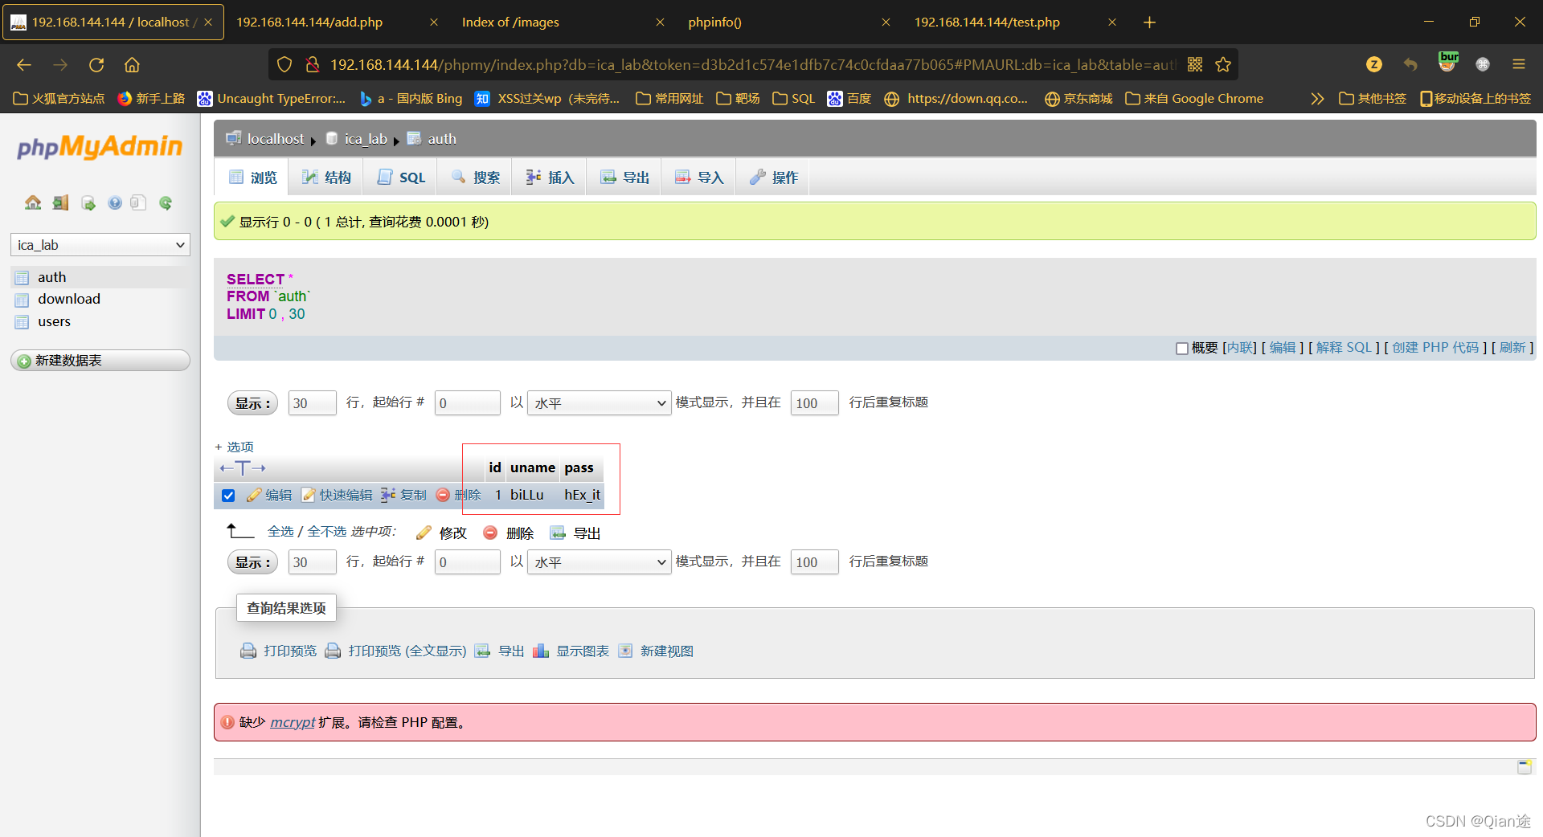Image resolution: width=1543 pixels, height=837 pixels.
Task: Click the edit pencil icon on biLLu row
Action: 254,496
